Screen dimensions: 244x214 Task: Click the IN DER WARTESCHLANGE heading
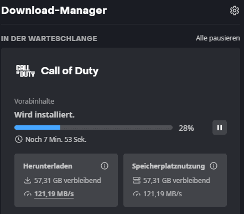[x=49, y=39]
